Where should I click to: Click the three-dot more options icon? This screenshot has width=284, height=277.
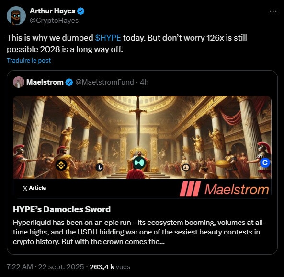tap(273, 11)
